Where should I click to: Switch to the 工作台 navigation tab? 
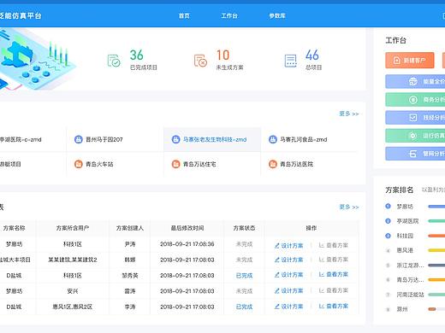point(229,16)
